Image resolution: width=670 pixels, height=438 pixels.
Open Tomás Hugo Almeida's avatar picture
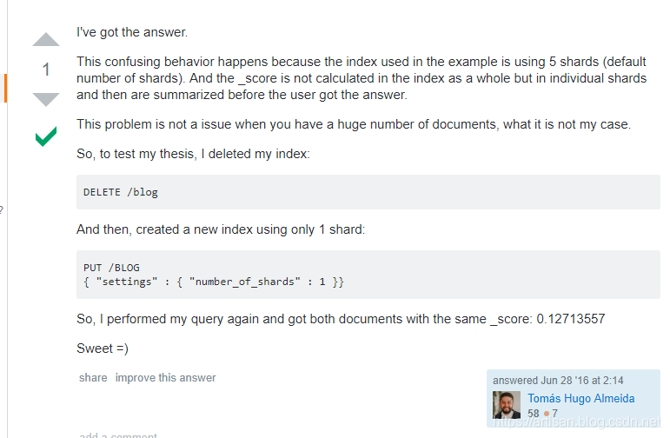507,405
